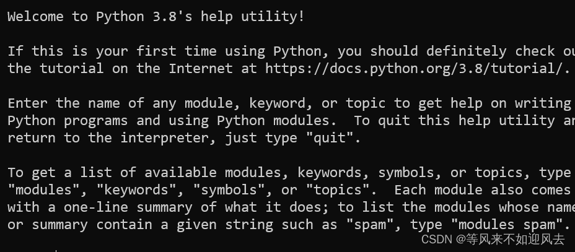575x252 pixels.
Task: Click the word "Internet" in the tutorial line
Action: (x=201, y=69)
